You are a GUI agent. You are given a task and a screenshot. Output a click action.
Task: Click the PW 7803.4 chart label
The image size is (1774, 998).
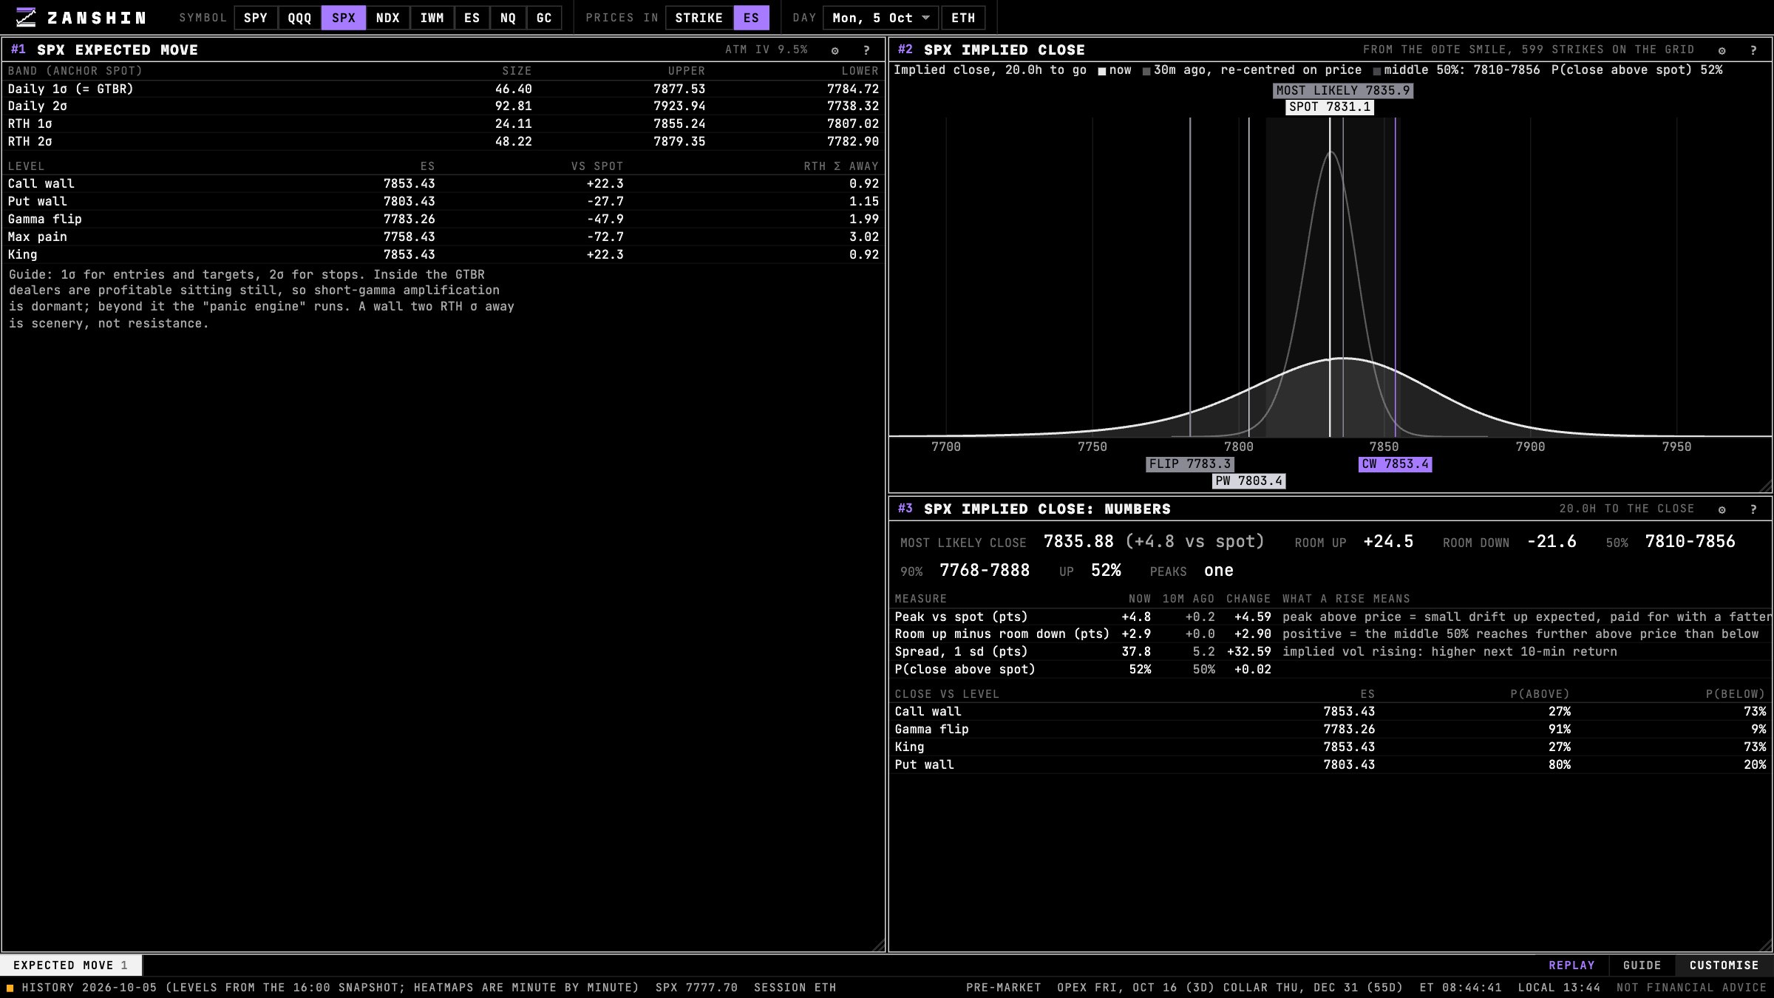click(x=1249, y=481)
